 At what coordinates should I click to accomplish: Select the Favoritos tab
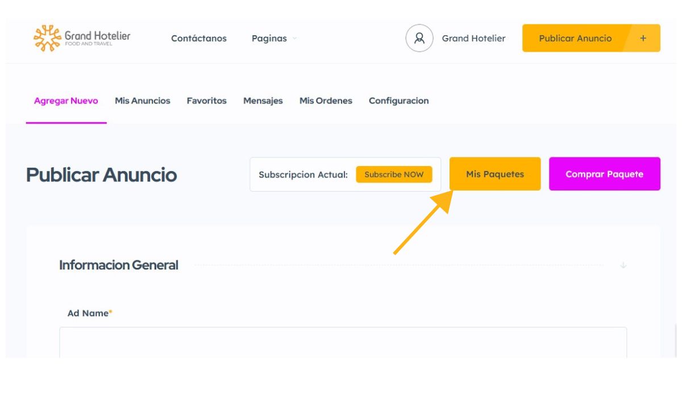[x=207, y=101]
